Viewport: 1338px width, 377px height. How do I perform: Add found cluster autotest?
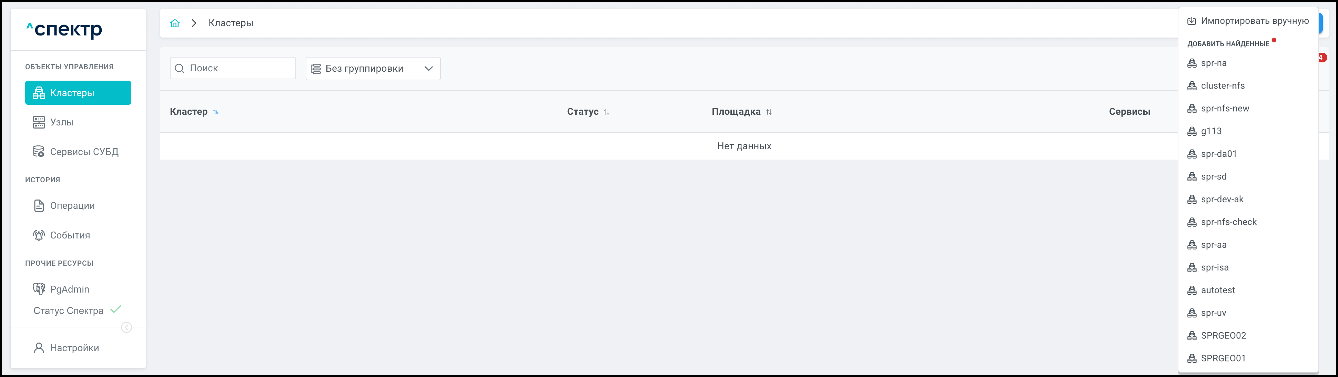point(1217,290)
